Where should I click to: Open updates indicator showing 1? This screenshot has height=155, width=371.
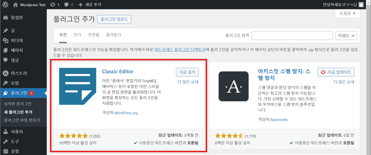(55, 4)
